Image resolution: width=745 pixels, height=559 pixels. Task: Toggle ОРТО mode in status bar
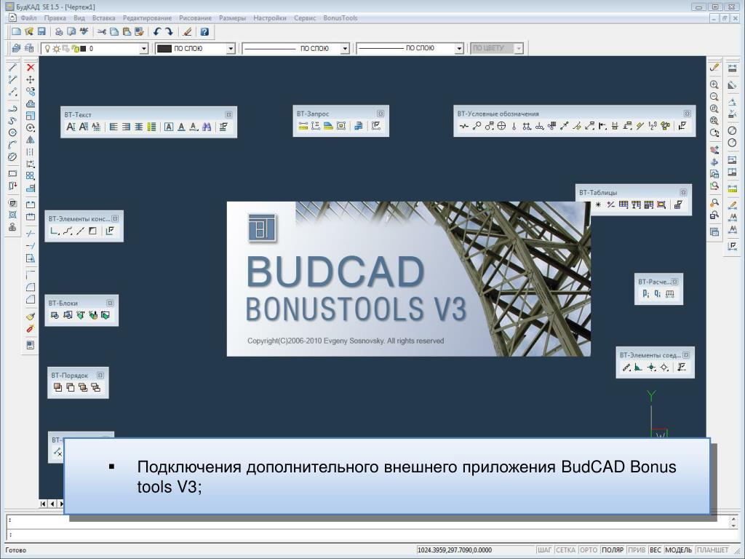click(588, 550)
